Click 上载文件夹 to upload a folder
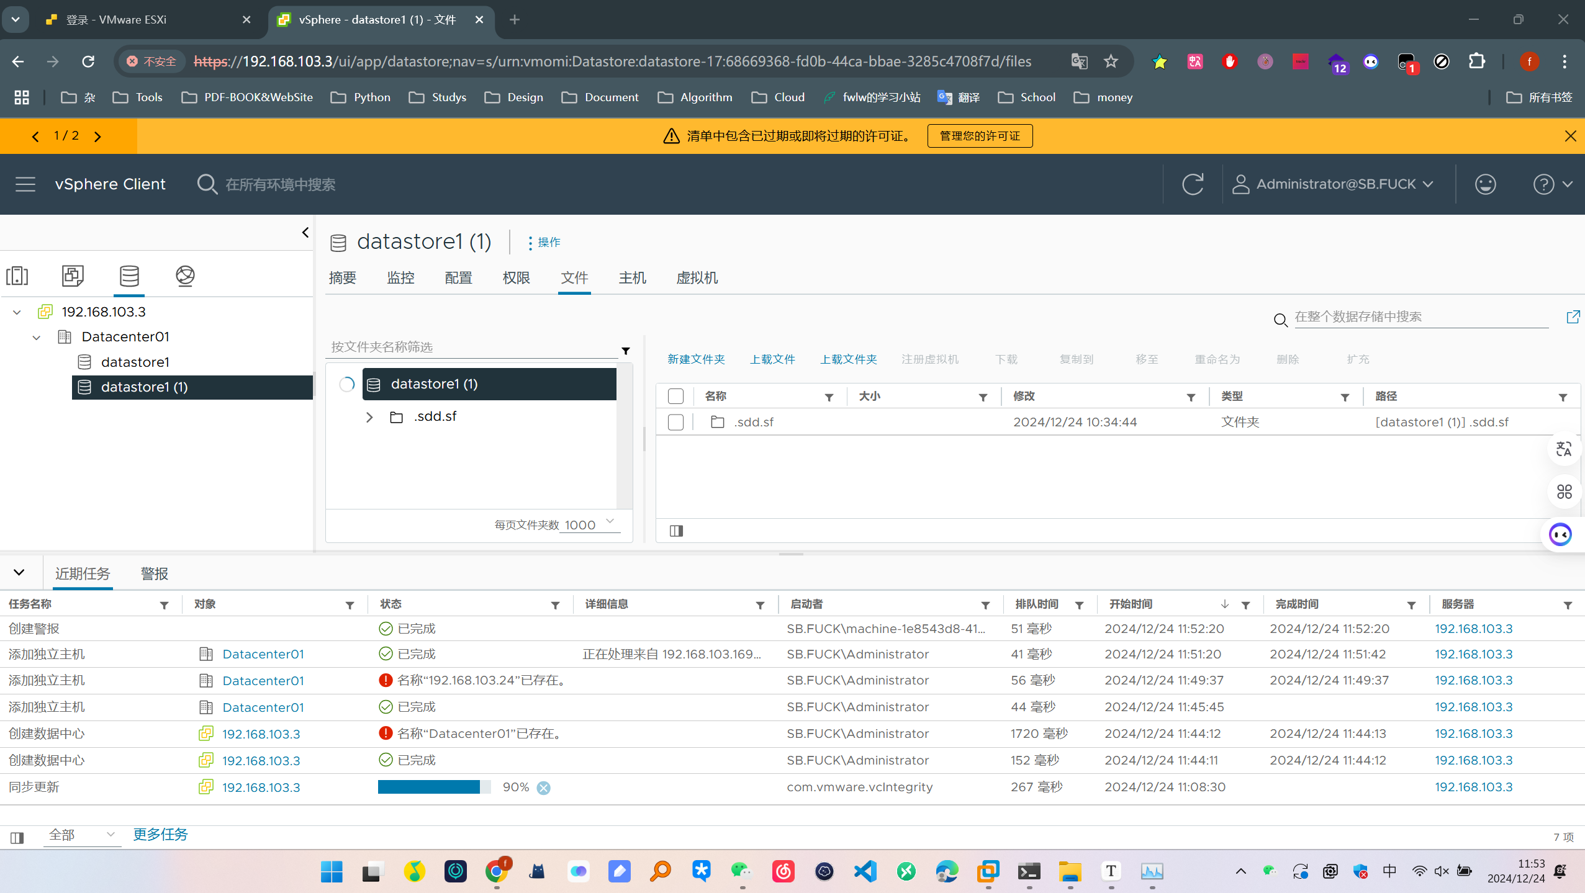This screenshot has height=893, width=1585. 849,359
